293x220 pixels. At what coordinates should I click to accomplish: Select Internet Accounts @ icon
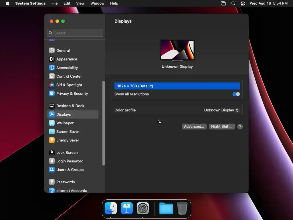click(52, 190)
